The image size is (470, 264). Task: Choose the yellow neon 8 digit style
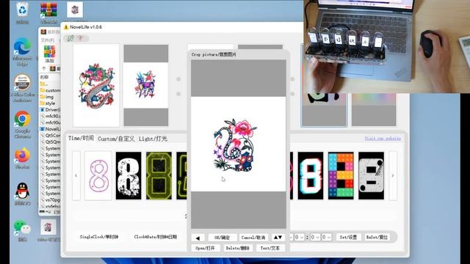159,175
